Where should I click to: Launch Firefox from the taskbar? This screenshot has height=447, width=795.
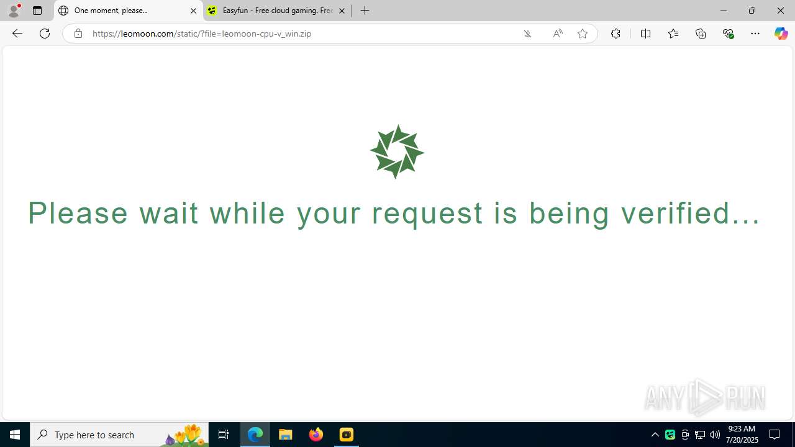coord(316,435)
